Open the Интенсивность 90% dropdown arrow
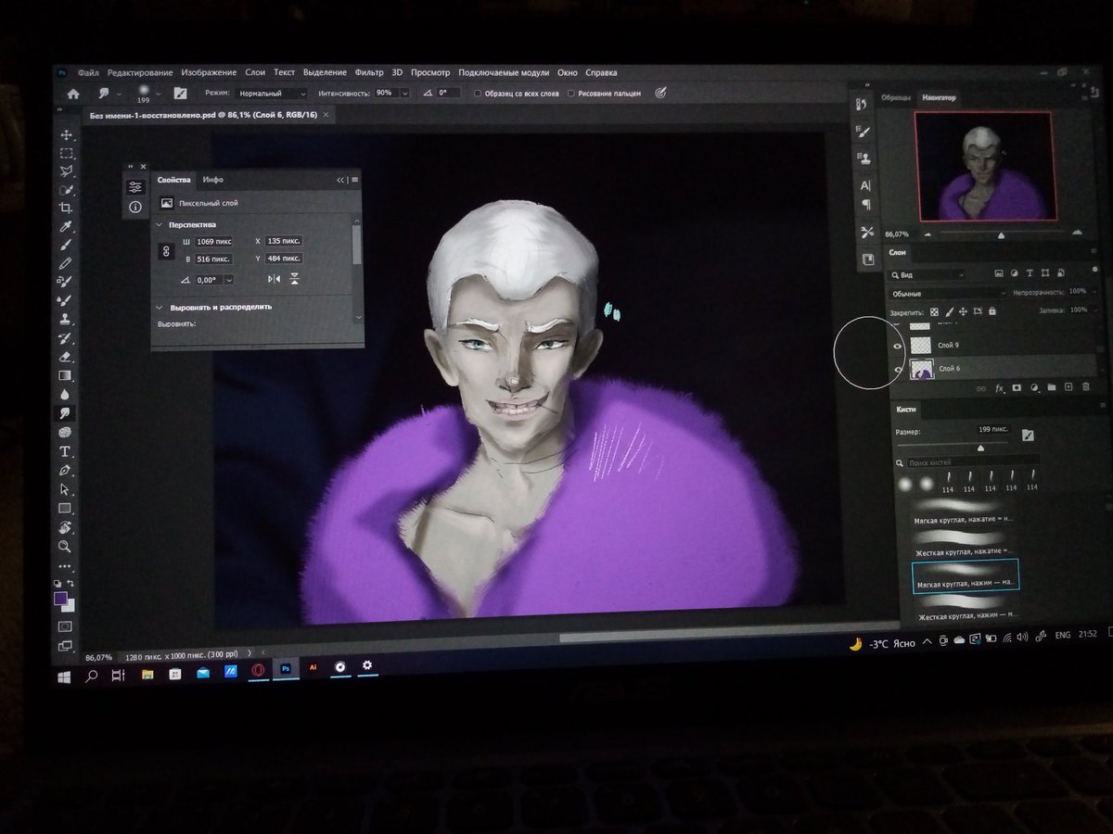This screenshot has height=834, width=1113. click(x=404, y=94)
